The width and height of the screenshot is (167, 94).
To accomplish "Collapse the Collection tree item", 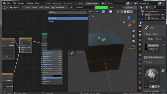I will point(142,15).
